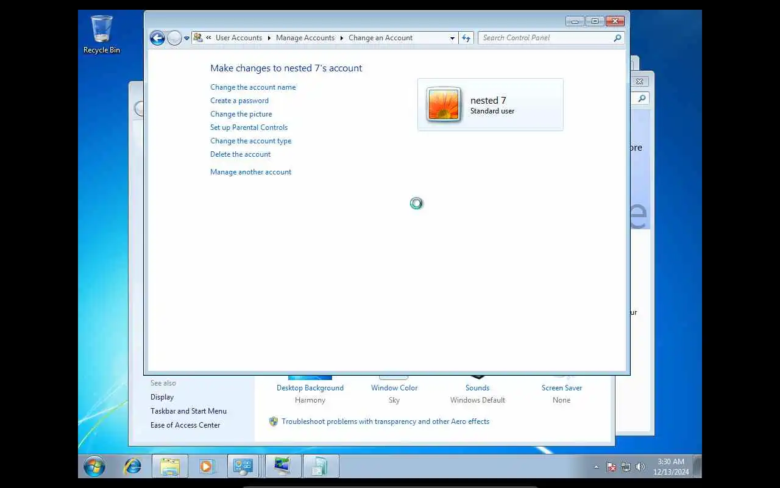The image size is (780, 488).
Task: Click the Back arrow button in User Accounts window
Action: click(x=157, y=38)
